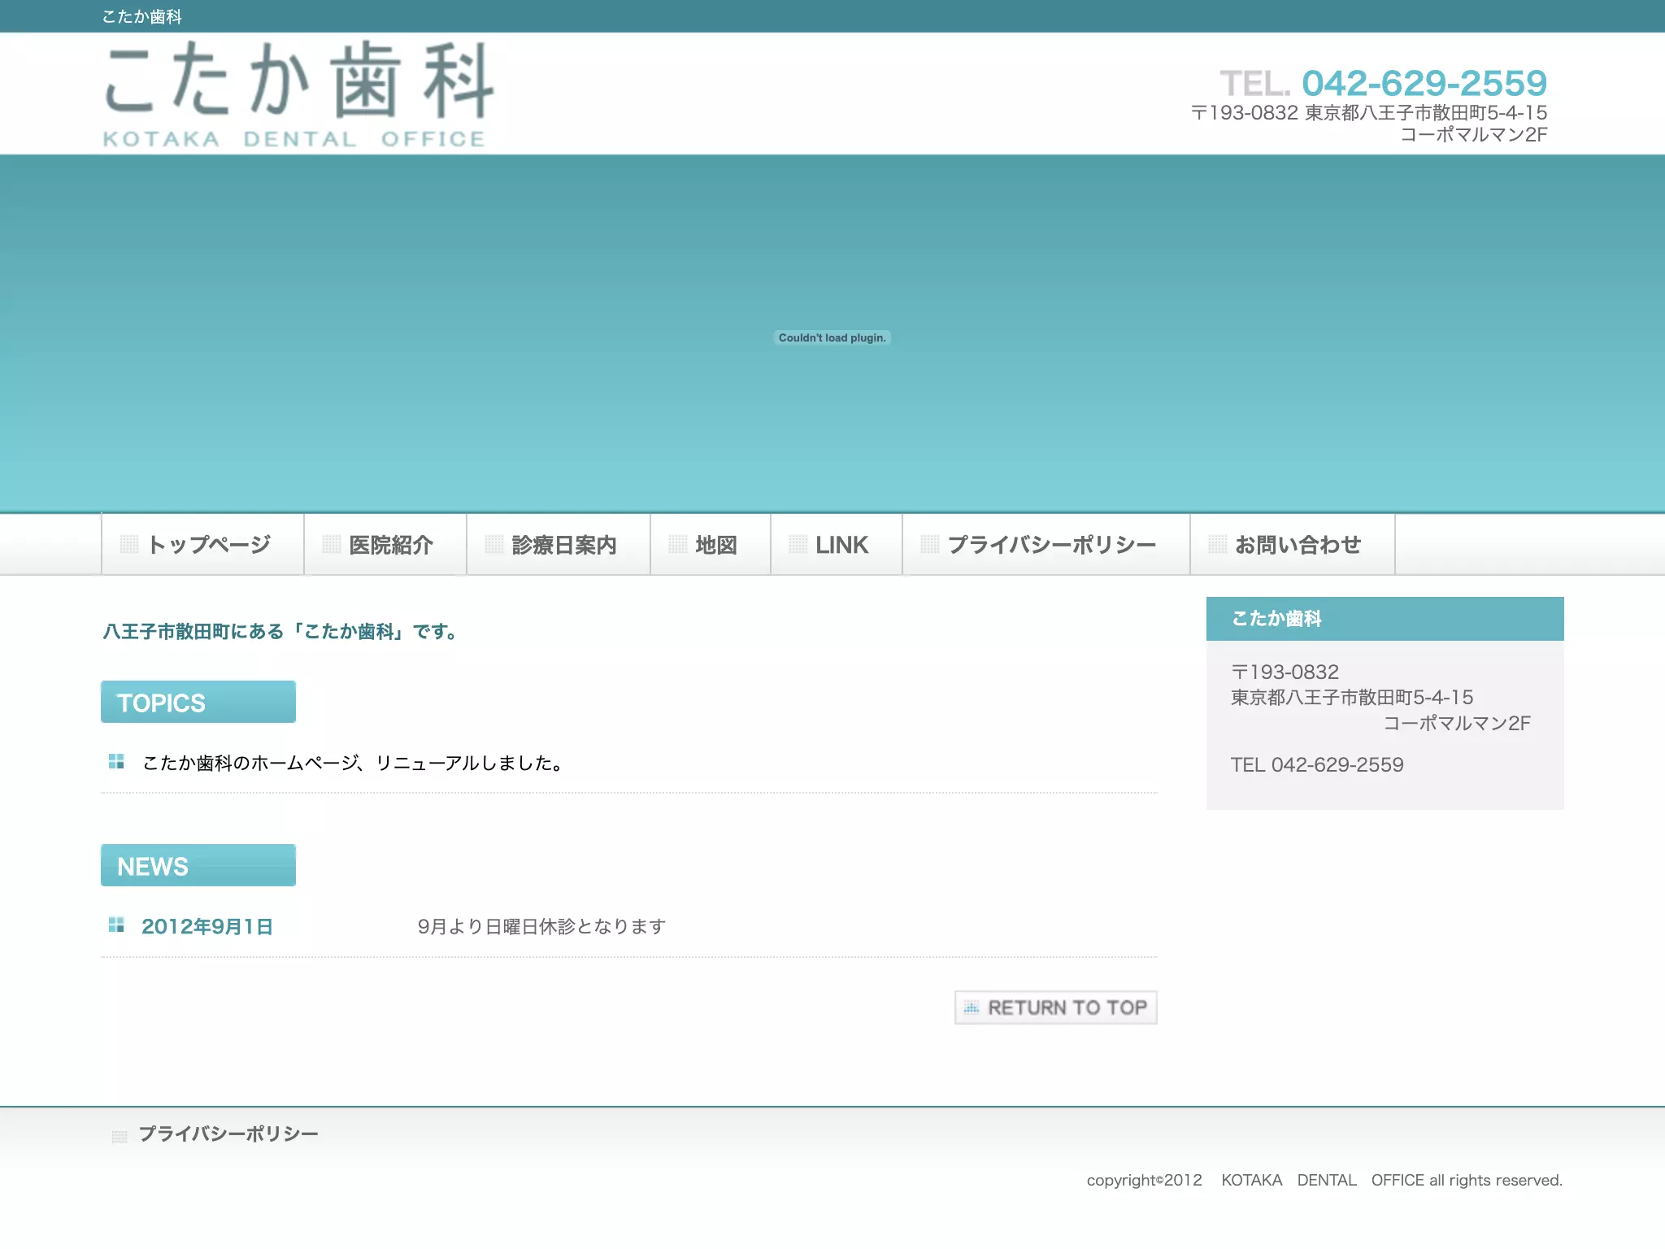This screenshot has width=1665, height=1249.
Task: Open プライバシーポリシー in the navigation bar
Action: coord(1046,544)
